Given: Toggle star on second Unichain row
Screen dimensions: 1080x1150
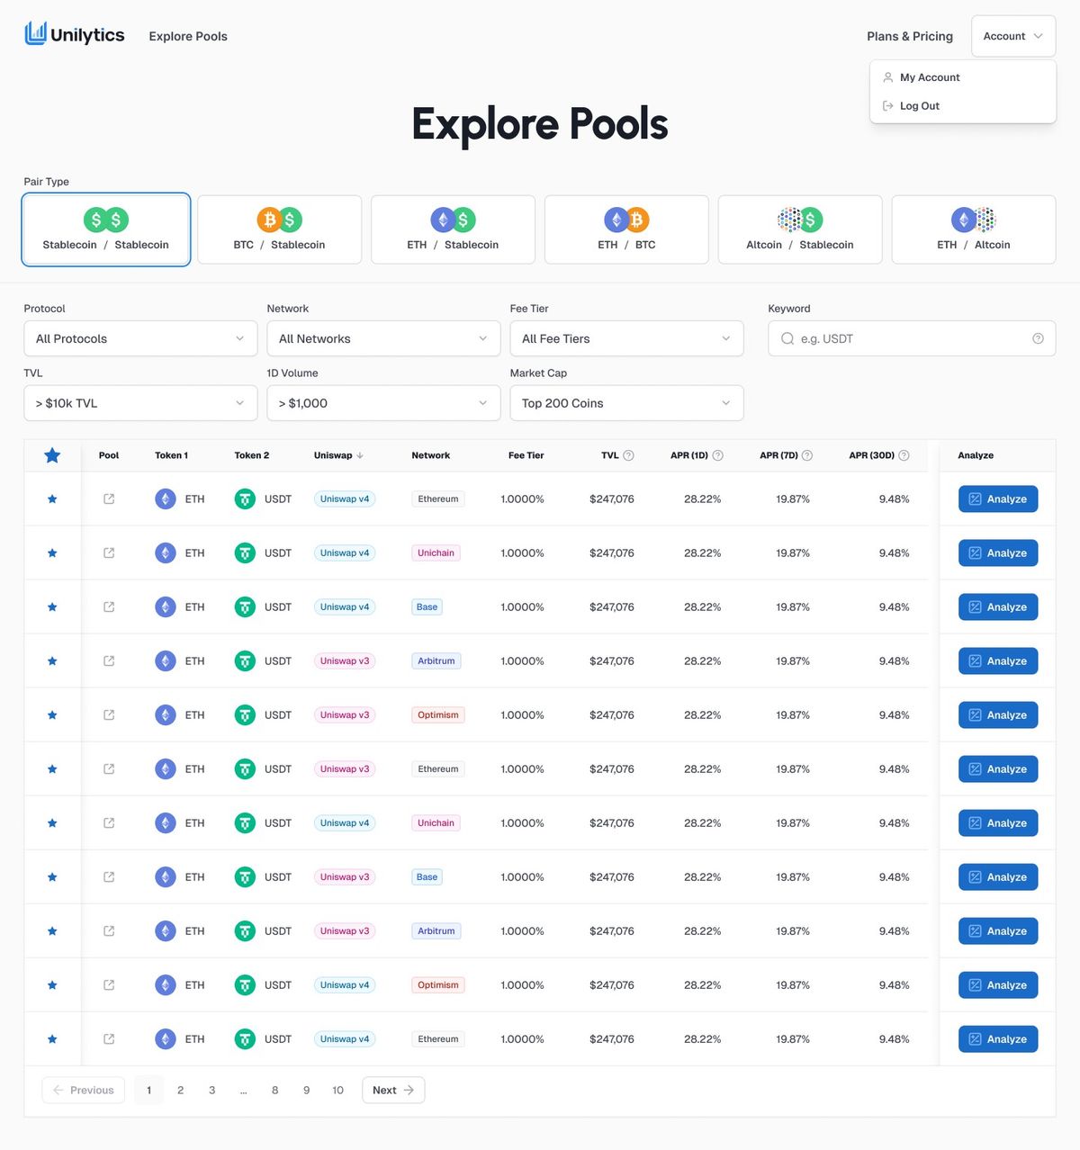Looking at the screenshot, I should click(52, 822).
